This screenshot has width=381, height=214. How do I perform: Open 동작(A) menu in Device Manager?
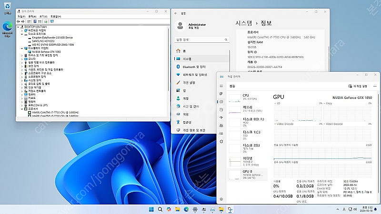[x=32, y=17]
